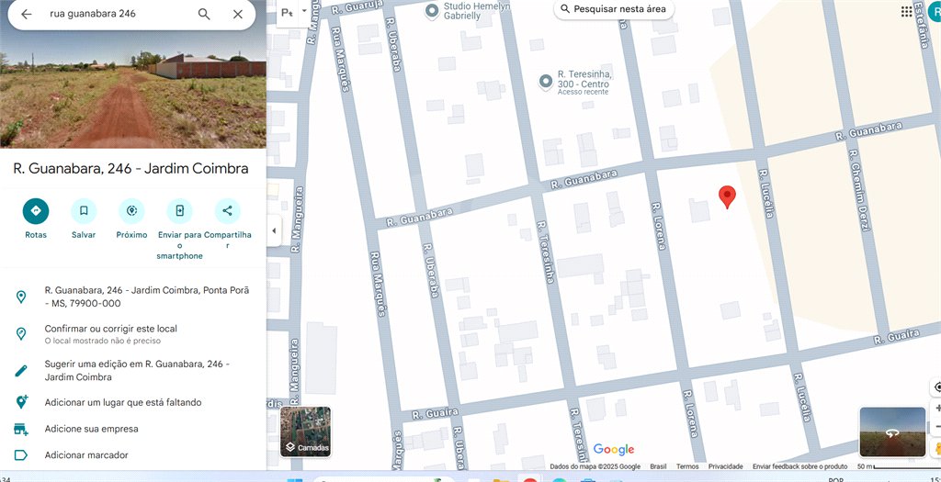The height and width of the screenshot is (482, 941).
Task: Click the Próximo nearby icon
Action: pos(131,211)
